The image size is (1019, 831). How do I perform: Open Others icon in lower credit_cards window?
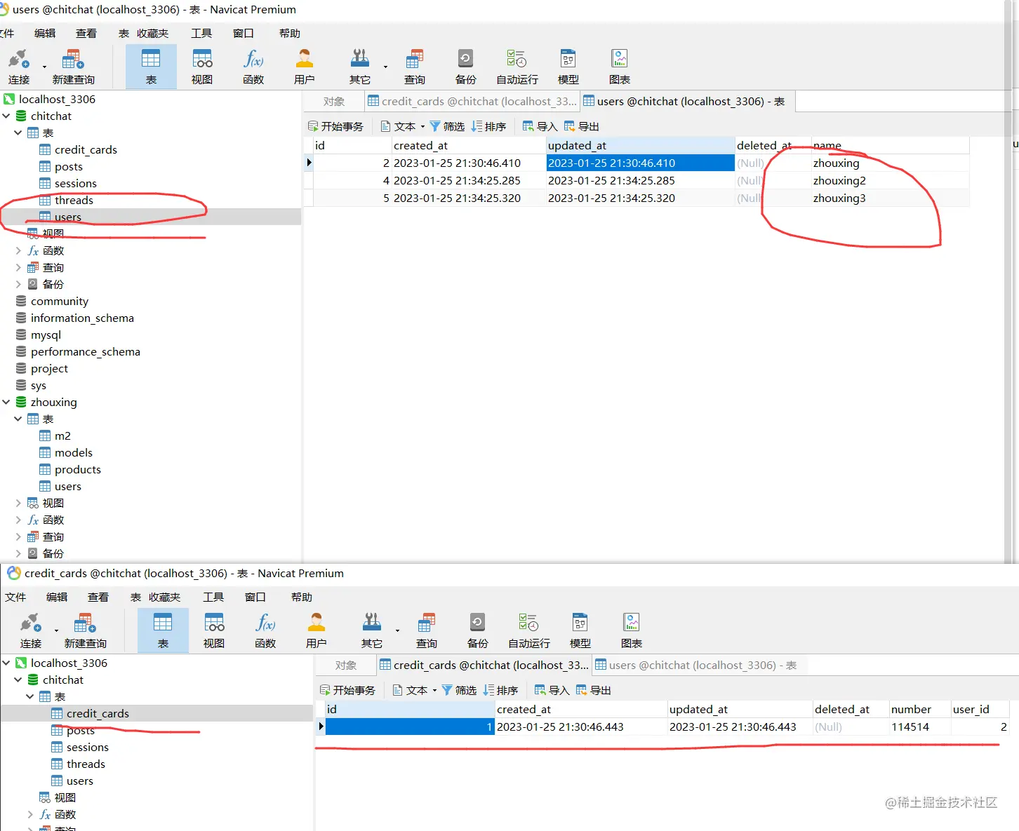[x=372, y=631]
